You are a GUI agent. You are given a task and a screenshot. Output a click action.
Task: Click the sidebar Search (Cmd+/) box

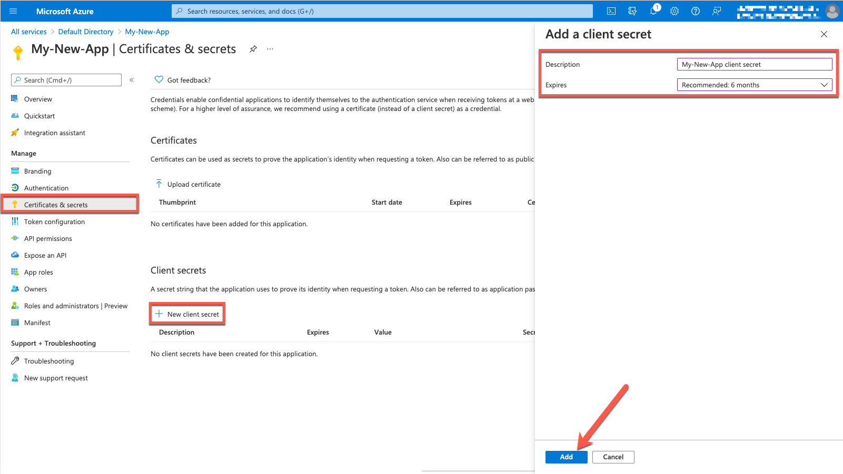pos(66,80)
